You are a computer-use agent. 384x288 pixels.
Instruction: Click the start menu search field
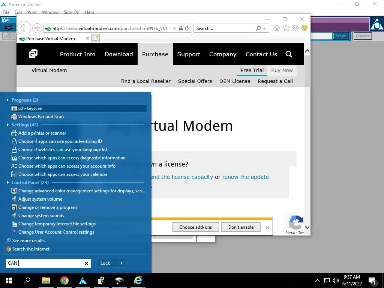tap(48, 263)
